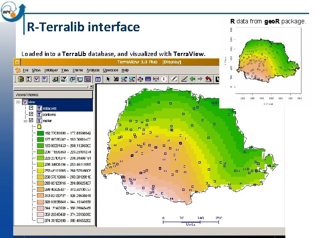
Task: Click the 'V' view icon in the toolbar
Action: point(37,79)
